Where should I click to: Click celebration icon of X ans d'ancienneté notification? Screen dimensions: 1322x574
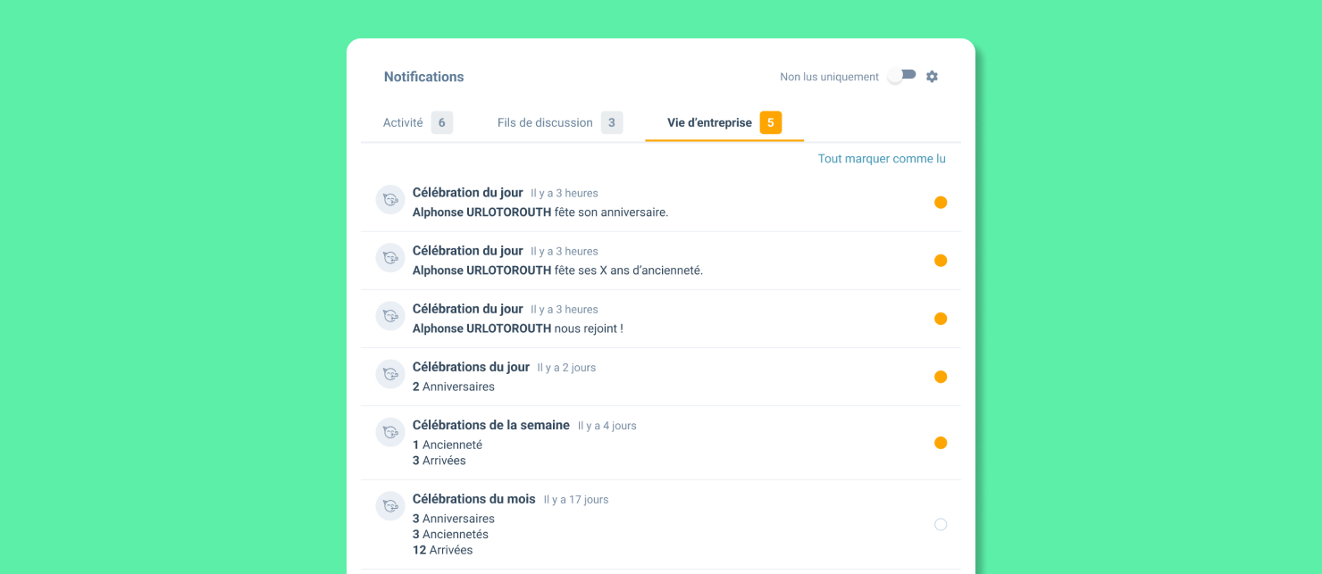tap(390, 258)
